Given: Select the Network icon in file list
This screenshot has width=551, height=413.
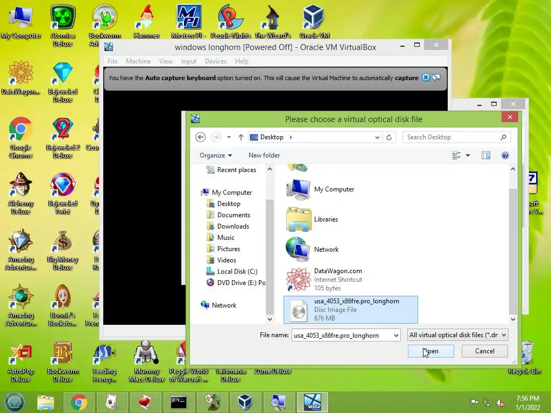Looking at the screenshot, I should point(298,250).
